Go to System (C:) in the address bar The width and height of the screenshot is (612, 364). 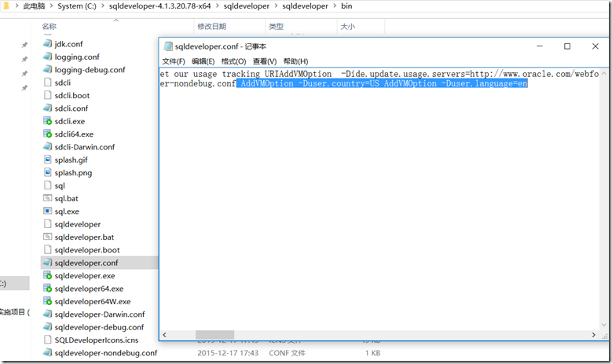point(77,6)
